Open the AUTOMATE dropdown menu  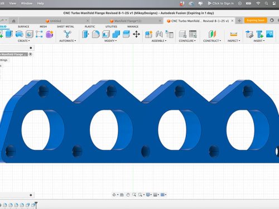pos(68,41)
